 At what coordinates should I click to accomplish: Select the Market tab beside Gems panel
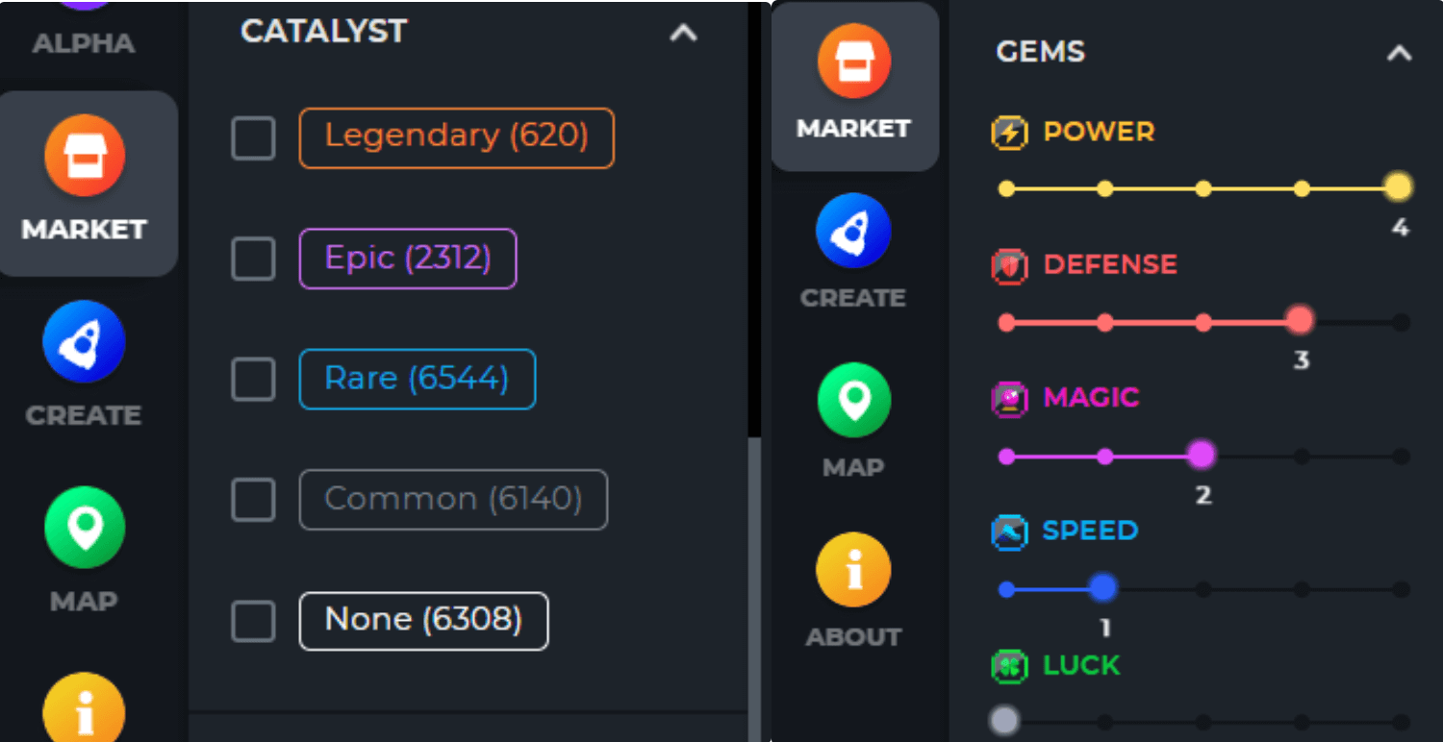(854, 87)
